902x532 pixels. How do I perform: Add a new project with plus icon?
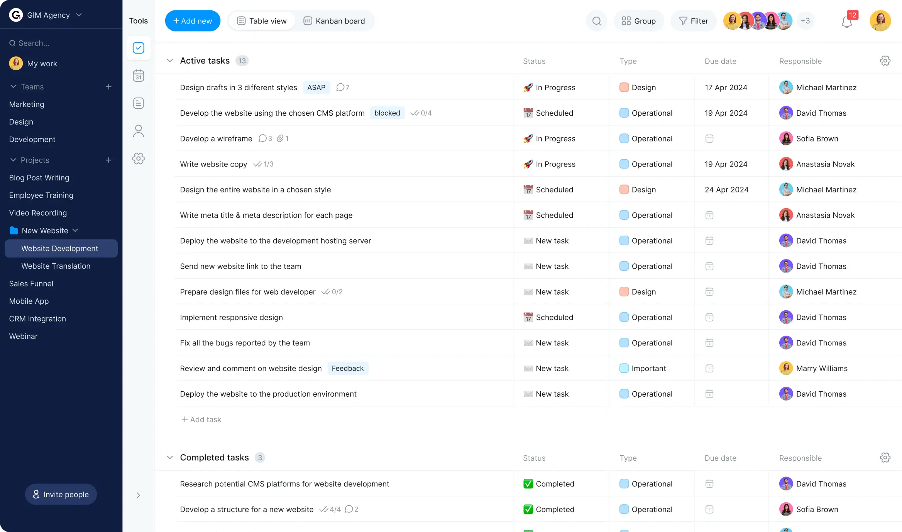coord(108,160)
